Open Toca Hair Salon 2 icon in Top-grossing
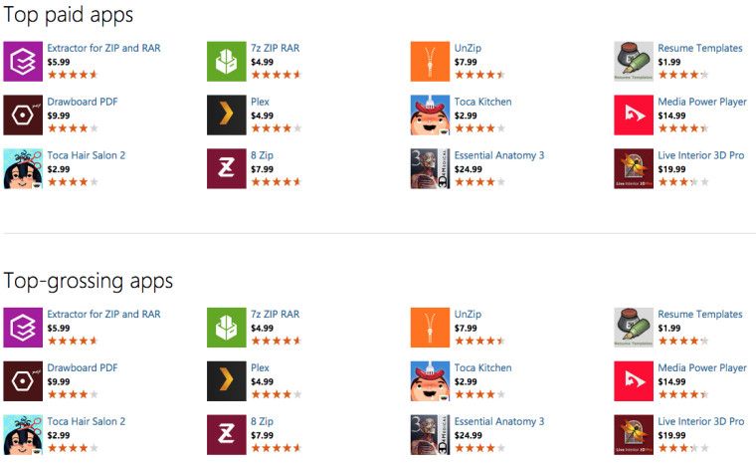756x463 pixels. coord(23,435)
